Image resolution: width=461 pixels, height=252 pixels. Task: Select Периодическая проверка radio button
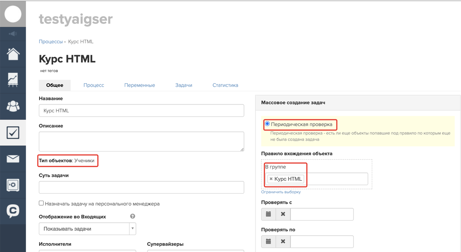click(267, 124)
